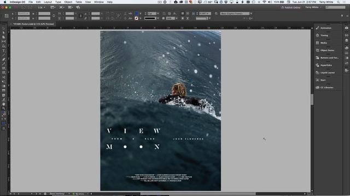Viewport: 350px width, 196px height.
Task: Open the Terry White workspace dropdown
Action: click(x=313, y=7)
